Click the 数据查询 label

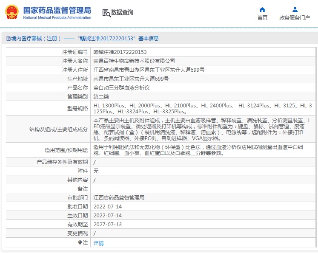coord(122,12)
